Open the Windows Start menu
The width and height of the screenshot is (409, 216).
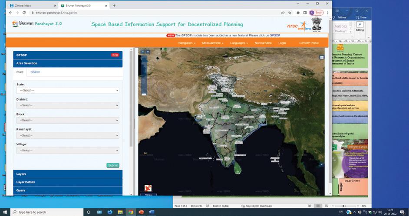point(5,212)
